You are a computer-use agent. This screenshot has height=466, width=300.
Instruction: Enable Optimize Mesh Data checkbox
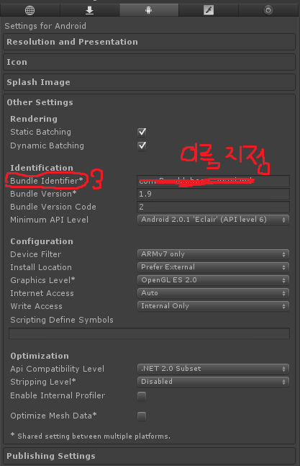142,416
